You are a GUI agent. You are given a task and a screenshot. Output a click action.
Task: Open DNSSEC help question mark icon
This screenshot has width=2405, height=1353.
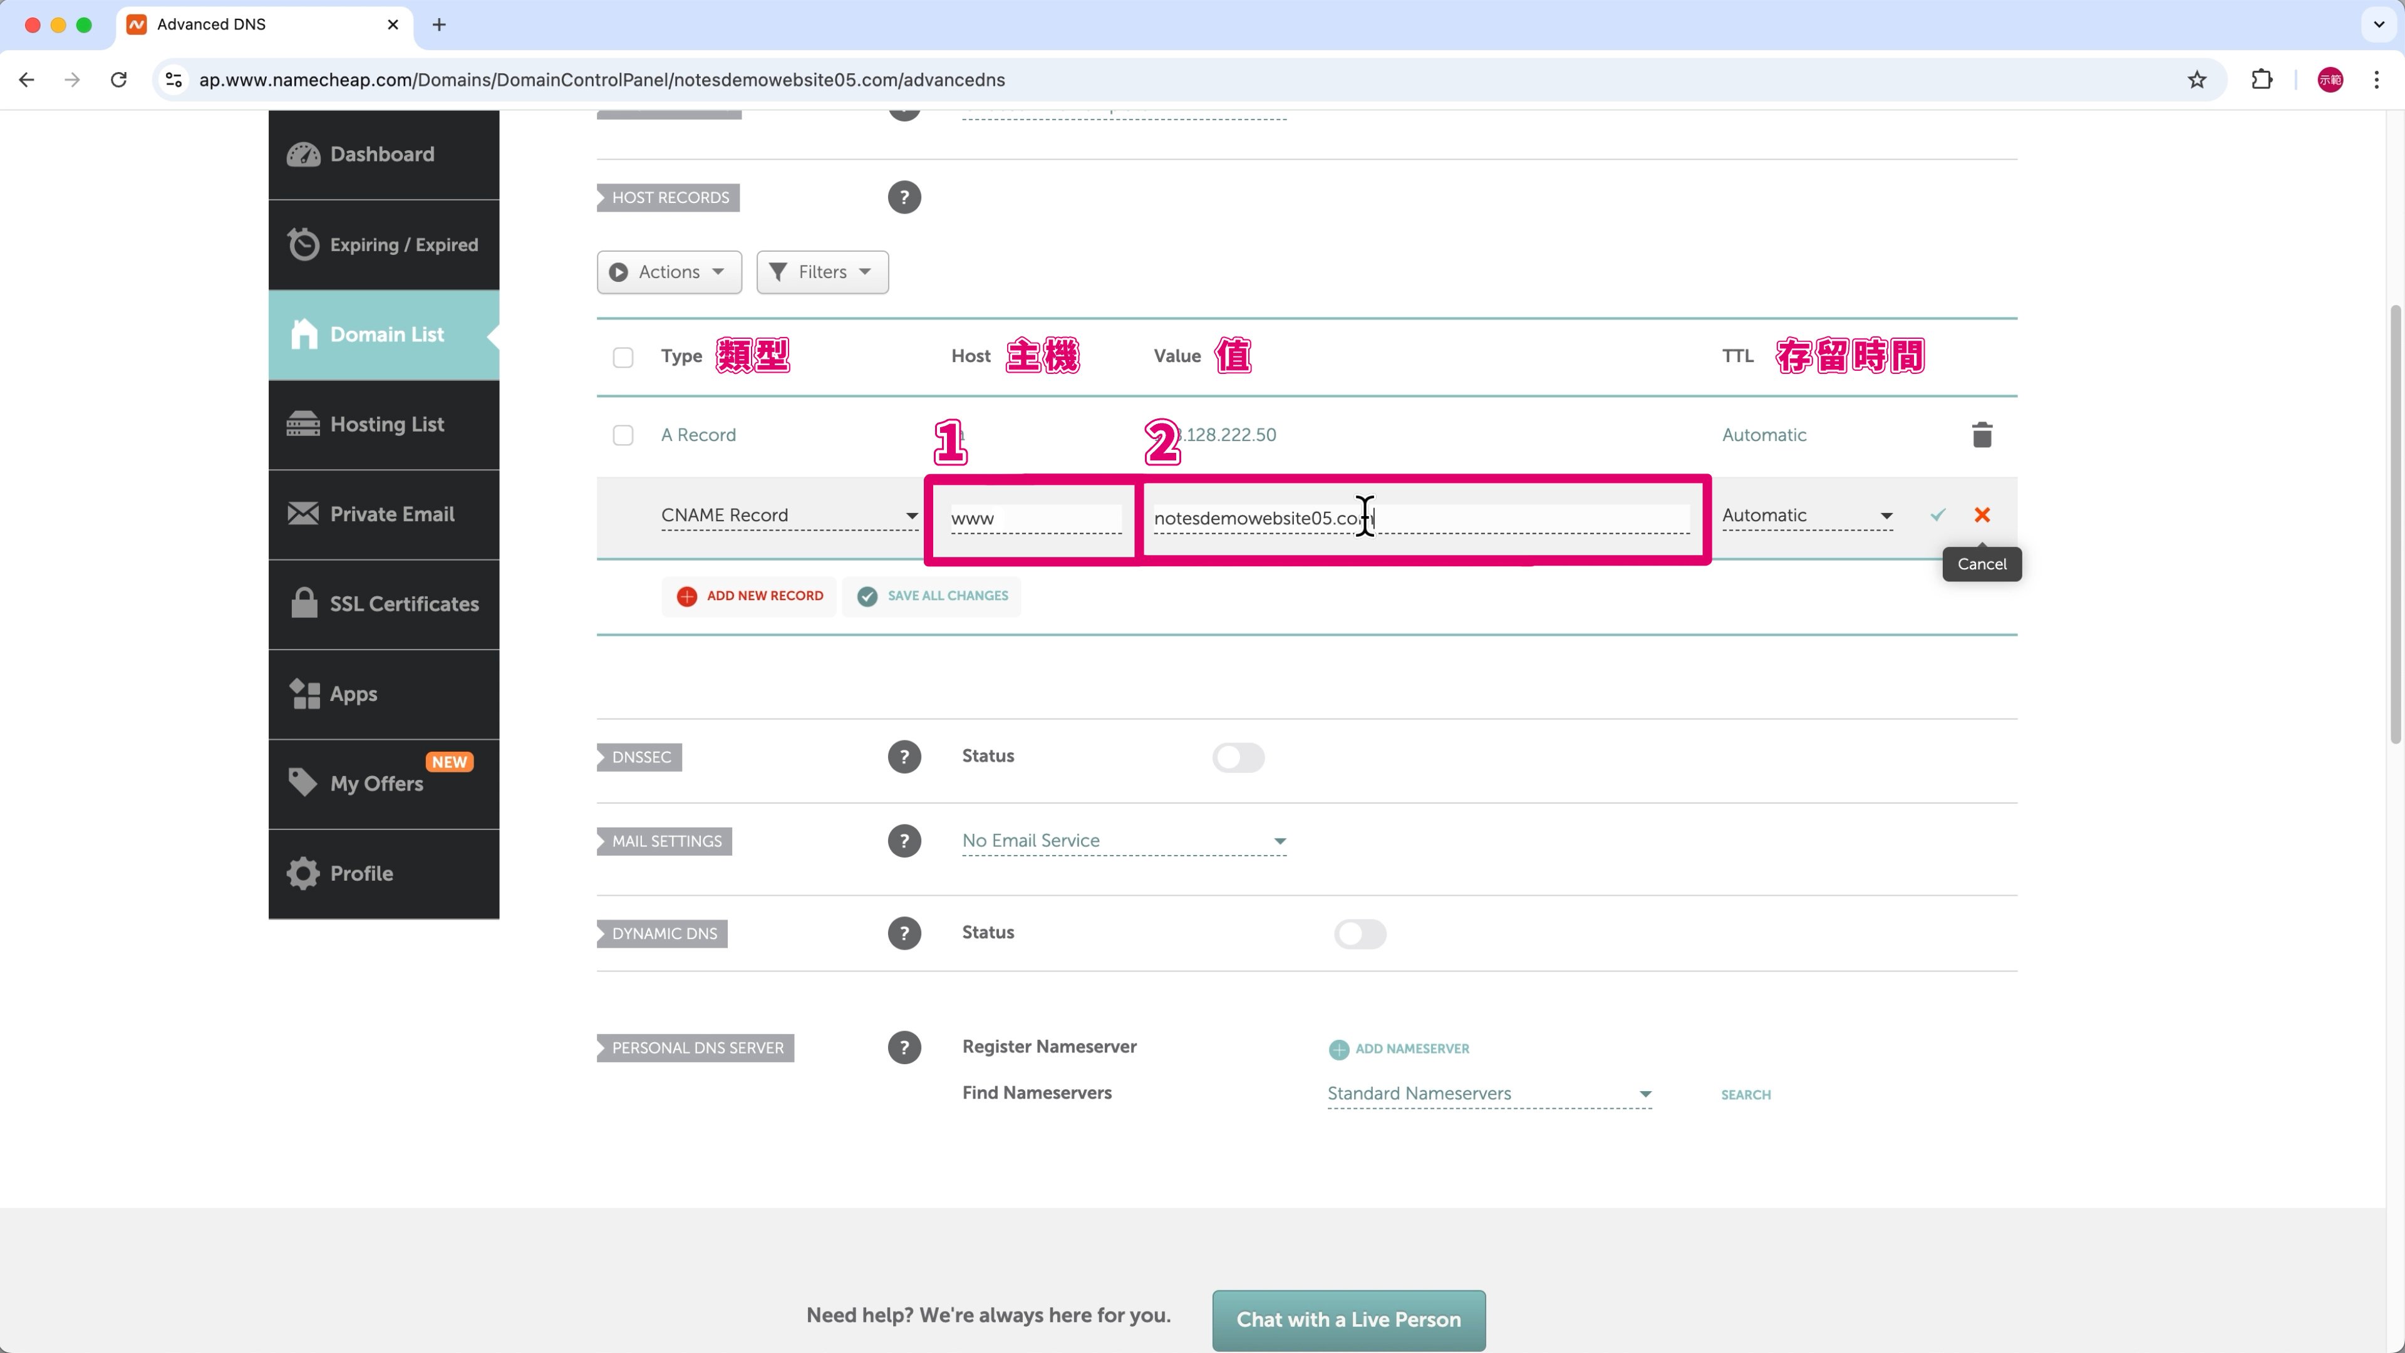[903, 756]
